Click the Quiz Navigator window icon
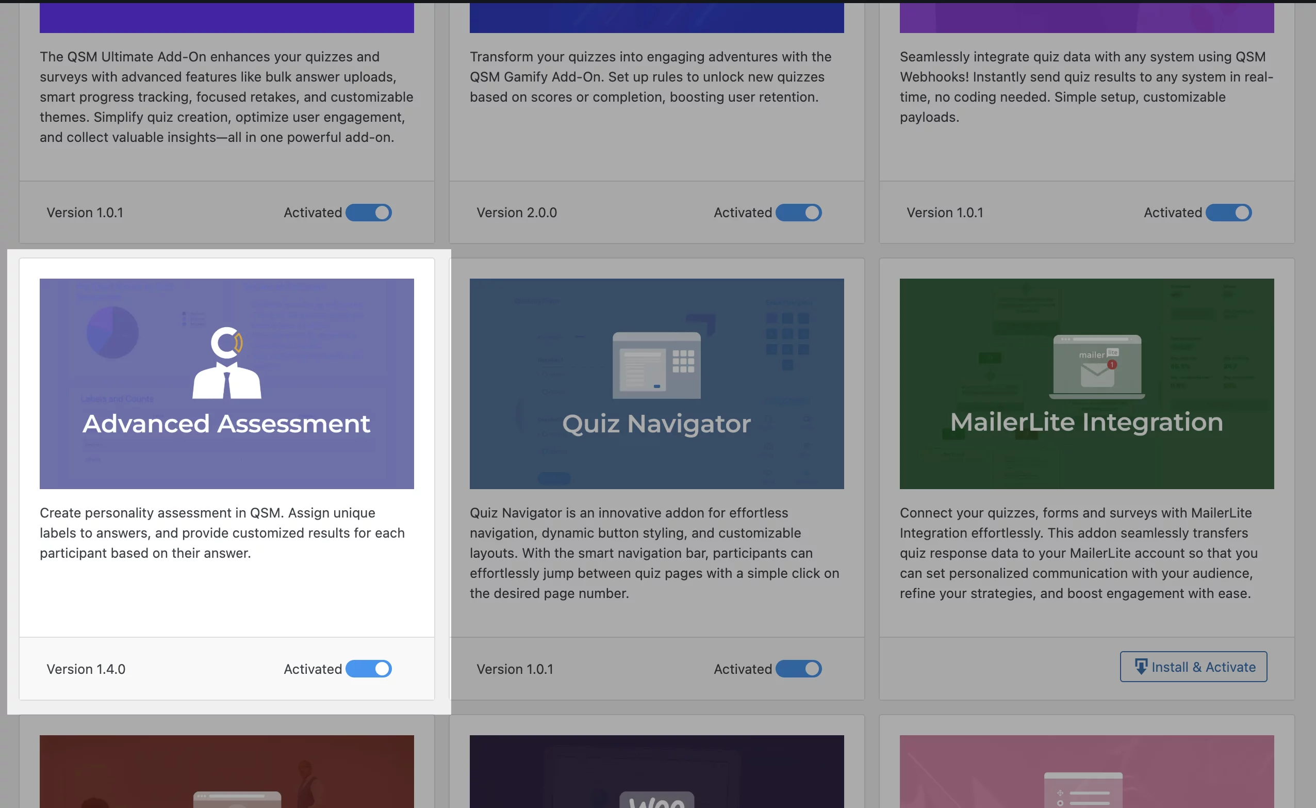This screenshot has height=808, width=1316. (656, 365)
